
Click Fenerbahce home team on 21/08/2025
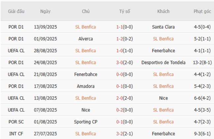pos(86,75)
